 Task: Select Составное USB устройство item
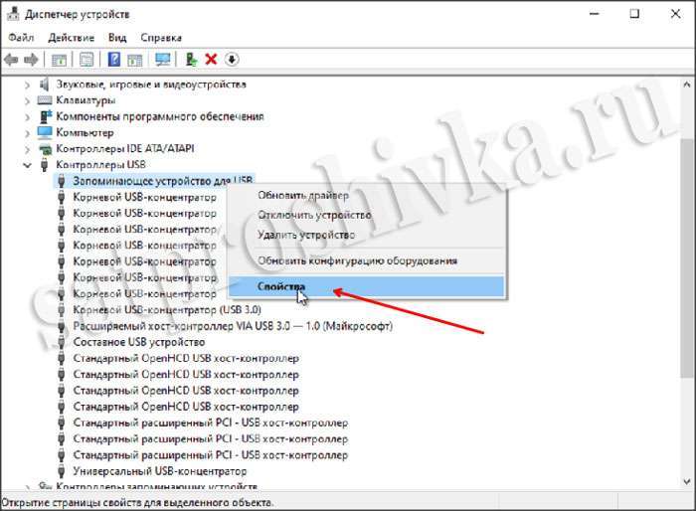pyautogui.click(x=139, y=342)
